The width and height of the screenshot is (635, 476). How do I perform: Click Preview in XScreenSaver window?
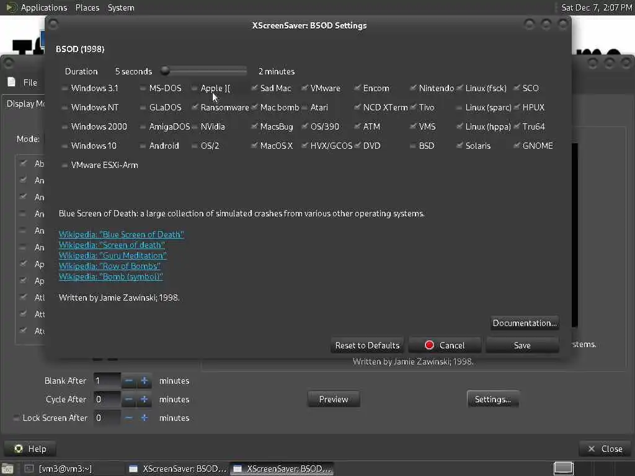[333, 400]
